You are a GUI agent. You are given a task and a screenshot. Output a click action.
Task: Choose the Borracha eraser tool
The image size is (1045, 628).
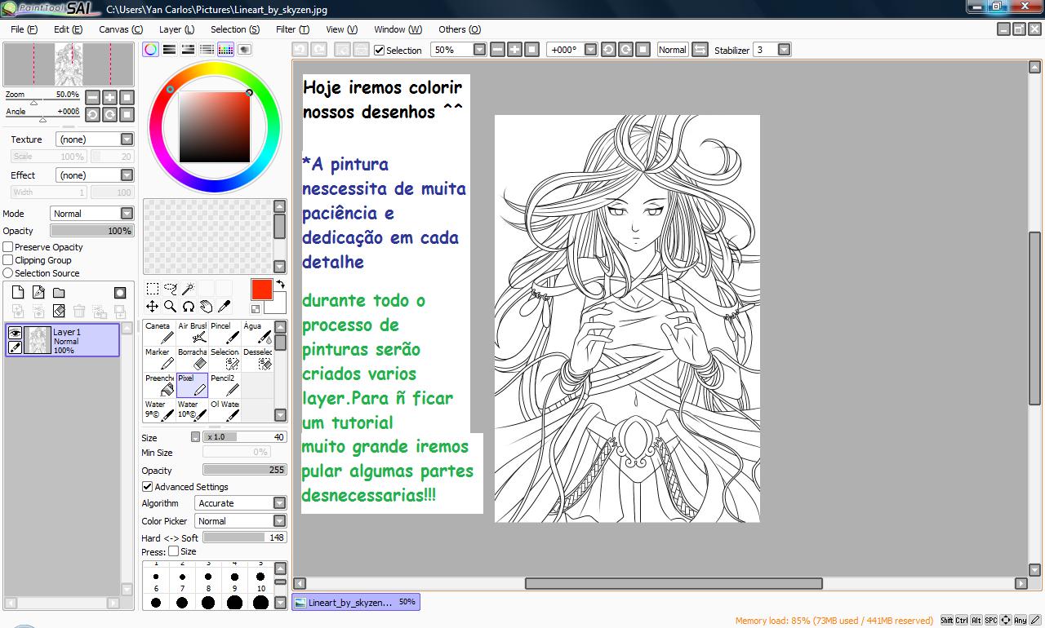(192, 359)
